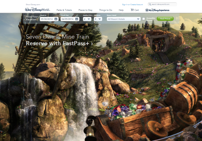The width and height of the screenshot is (202, 141).
Task: Click the Walt Disney World logo
Action: [37, 10]
